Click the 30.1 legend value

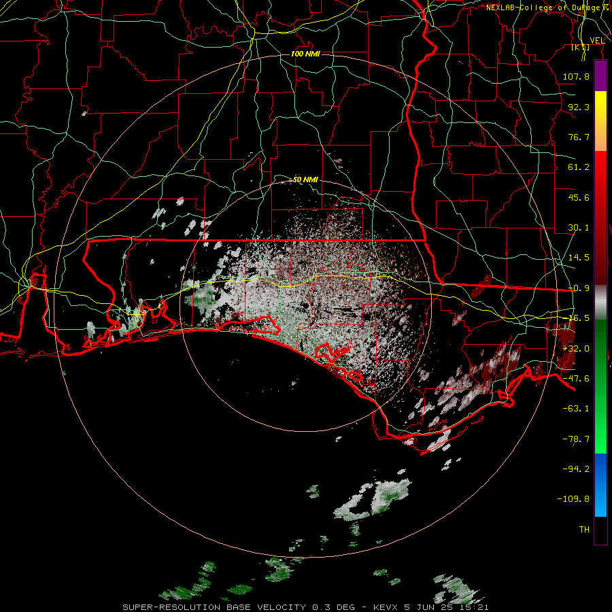point(579,228)
